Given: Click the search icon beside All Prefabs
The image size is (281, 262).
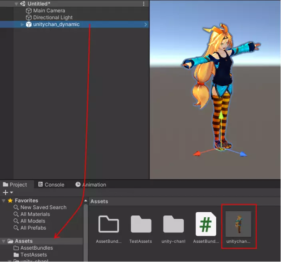Looking at the screenshot, I should click(x=16, y=228).
